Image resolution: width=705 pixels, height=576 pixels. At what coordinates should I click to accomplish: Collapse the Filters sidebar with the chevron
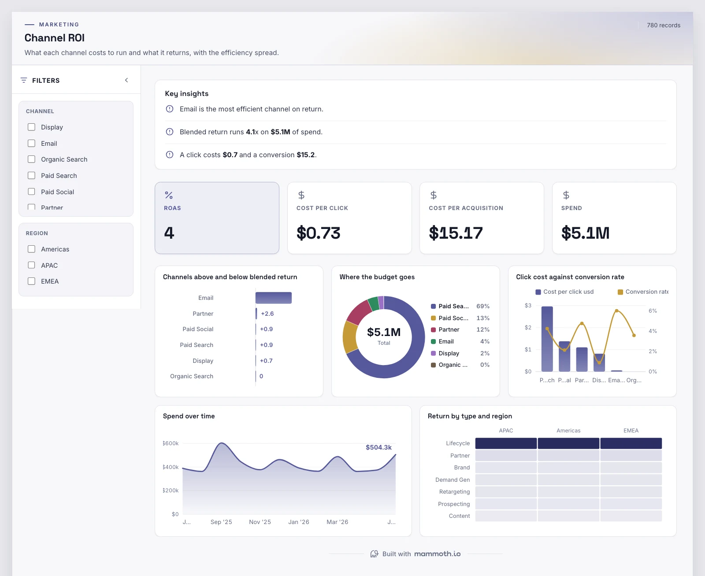126,80
